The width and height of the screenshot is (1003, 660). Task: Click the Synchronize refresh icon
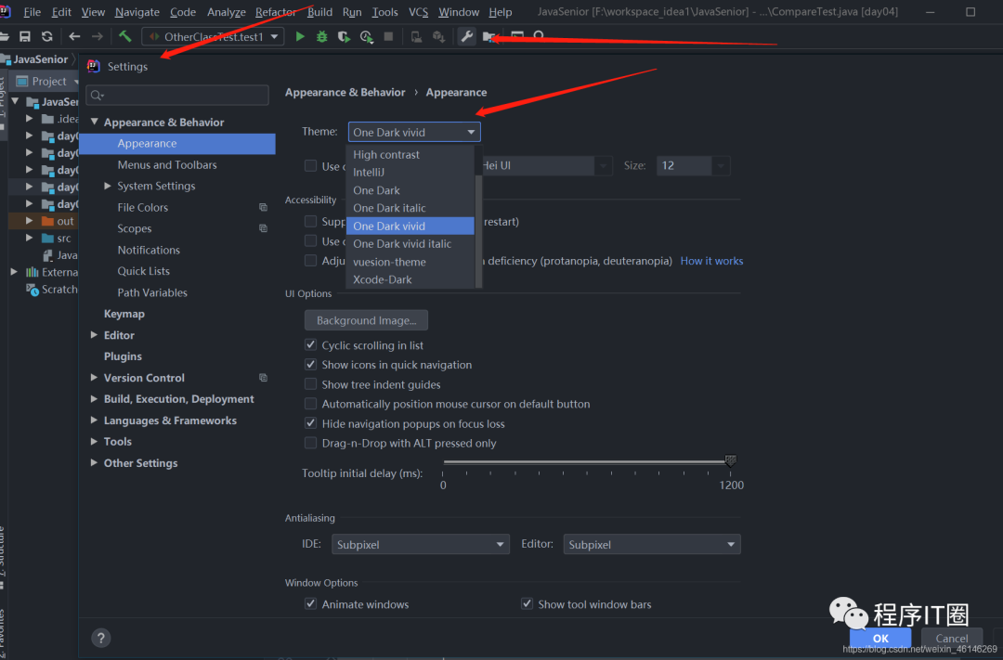coord(46,36)
